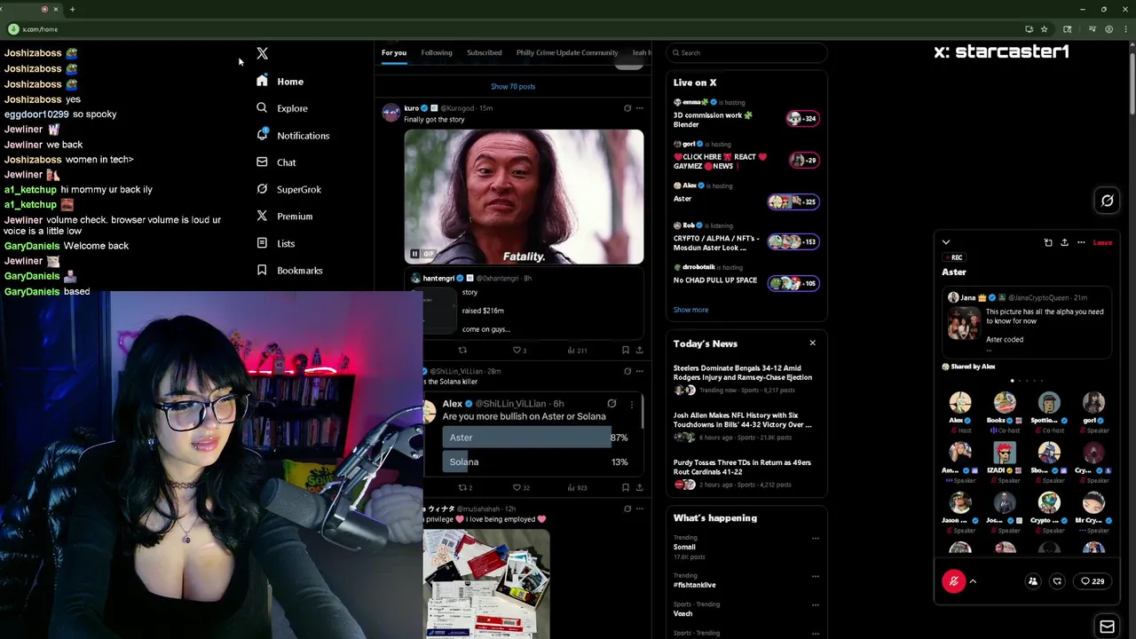1136x639 pixels.
Task: Open Purdy Tosses Three TDs story
Action: (x=746, y=473)
